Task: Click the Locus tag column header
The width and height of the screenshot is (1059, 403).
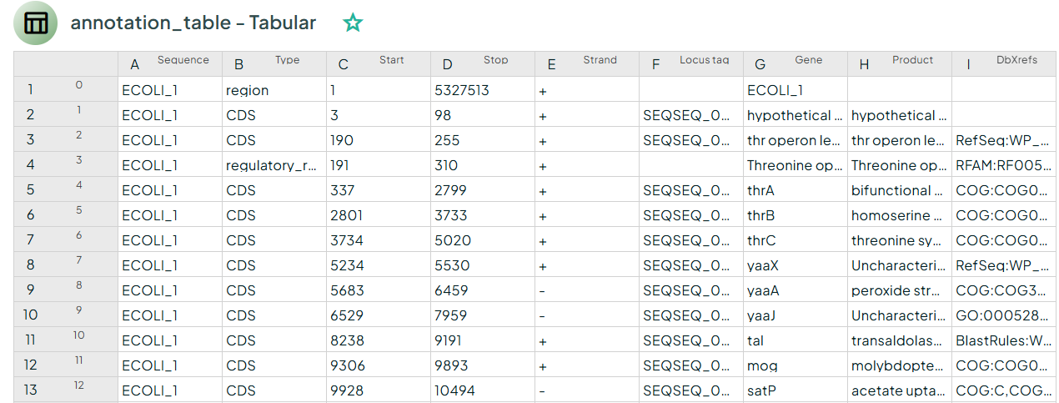Action: (691, 64)
